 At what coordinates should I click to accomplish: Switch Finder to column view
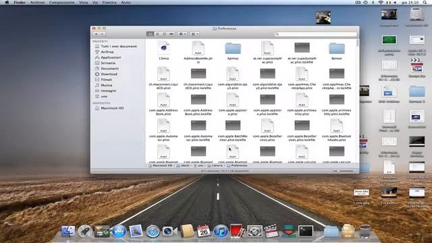point(165,34)
